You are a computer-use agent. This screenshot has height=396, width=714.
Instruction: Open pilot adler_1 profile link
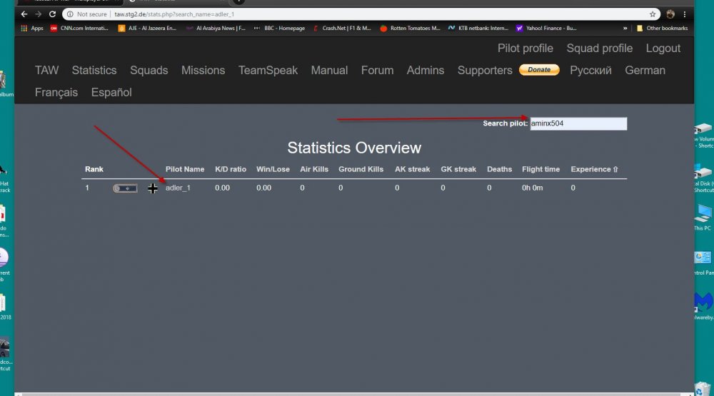click(x=178, y=188)
